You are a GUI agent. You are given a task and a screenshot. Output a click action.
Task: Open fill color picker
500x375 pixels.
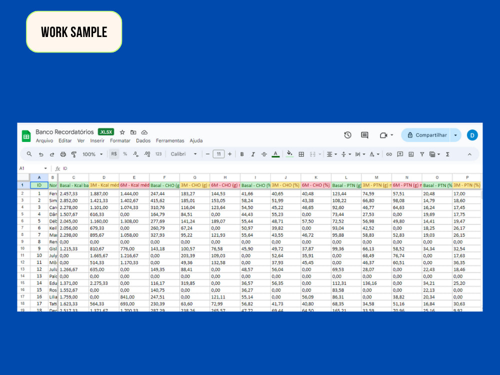[289, 154]
